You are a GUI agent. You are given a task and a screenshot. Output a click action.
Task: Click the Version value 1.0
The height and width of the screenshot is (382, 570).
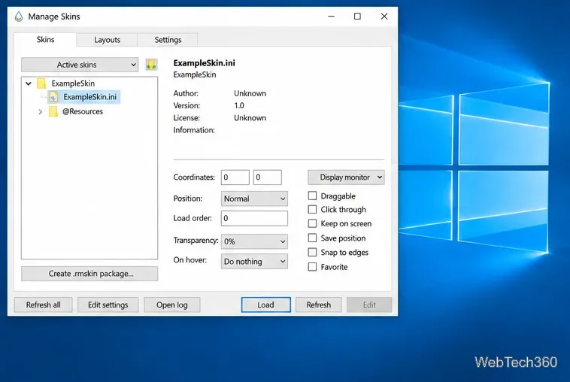click(239, 105)
